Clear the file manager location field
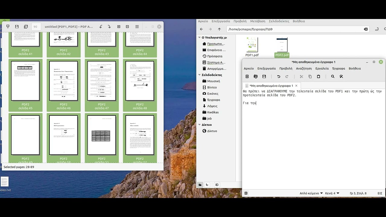This screenshot has height=217, width=386. point(365,29)
